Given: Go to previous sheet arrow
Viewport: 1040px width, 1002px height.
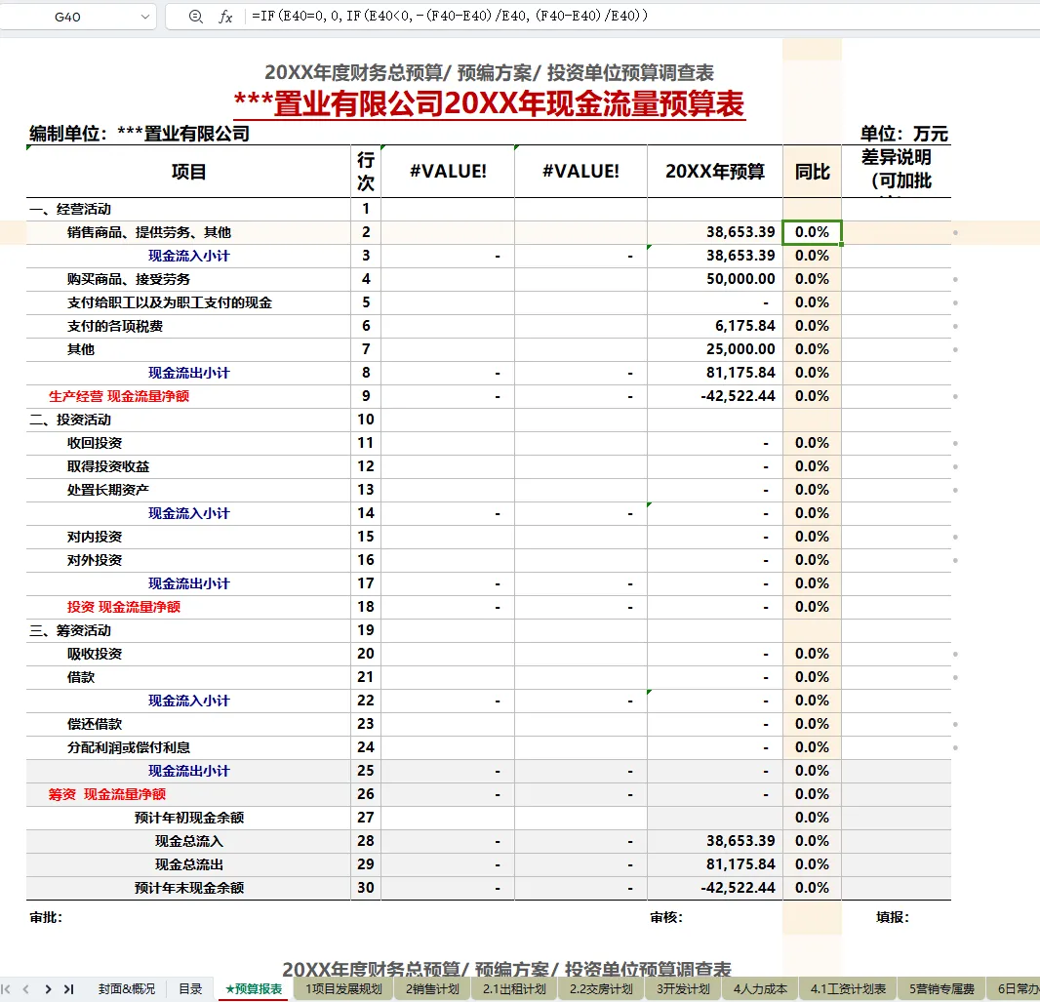Looking at the screenshot, I should (x=26, y=988).
